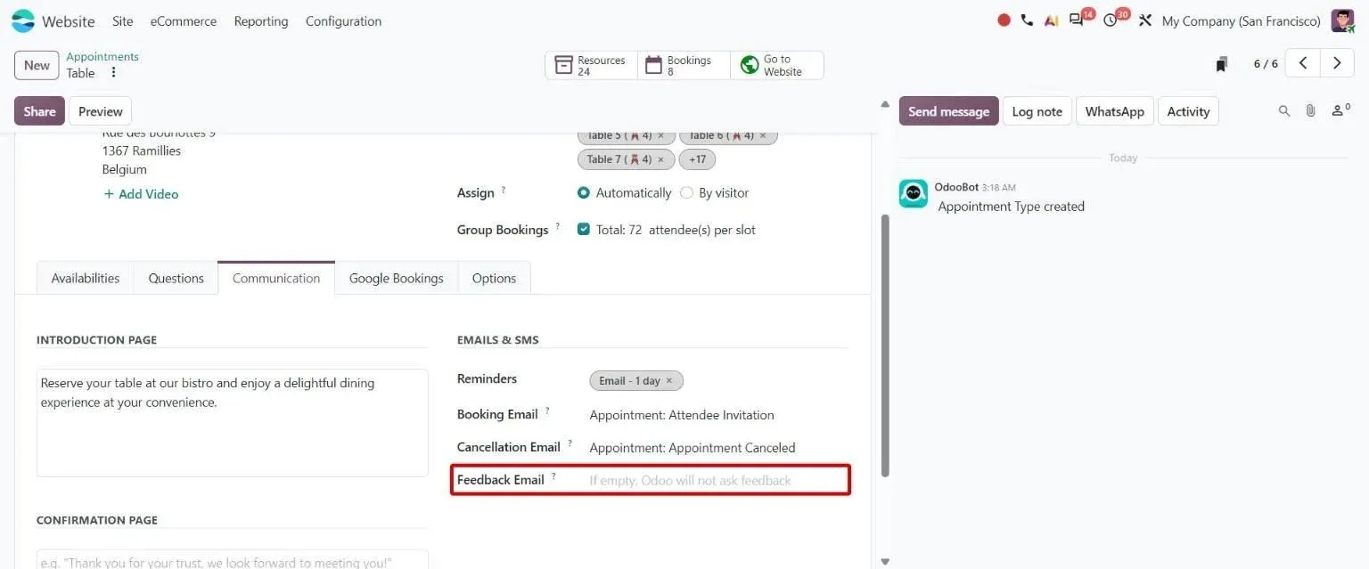Click the WhatsApp button
The width and height of the screenshot is (1369, 569).
pyautogui.click(x=1115, y=111)
